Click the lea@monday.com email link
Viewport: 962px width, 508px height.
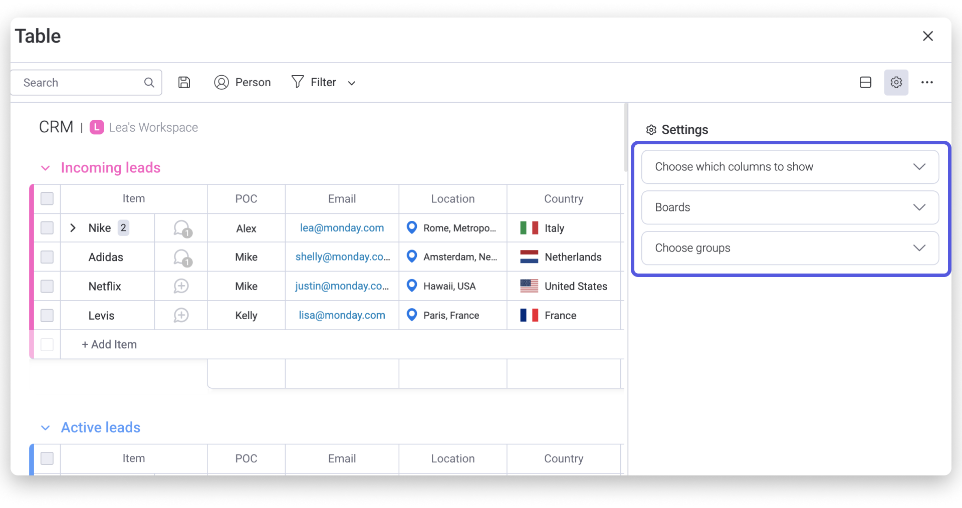(342, 228)
